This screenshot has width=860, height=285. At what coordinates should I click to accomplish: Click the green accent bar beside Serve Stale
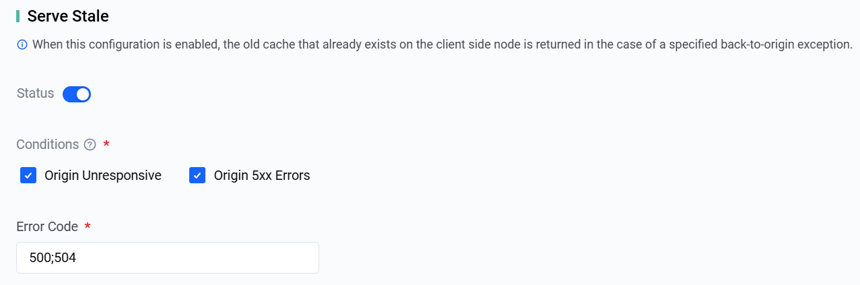pos(18,15)
